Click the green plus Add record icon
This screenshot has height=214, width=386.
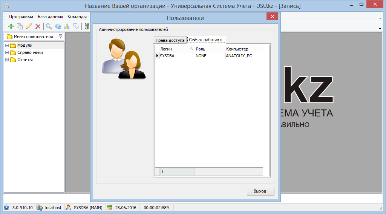tap(11, 26)
